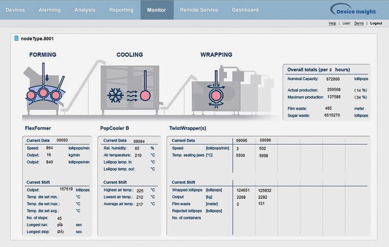The height and width of the screenshot is (247, 389).
Task: Click the sealing jaws temperature 5998
Action: 264,156
